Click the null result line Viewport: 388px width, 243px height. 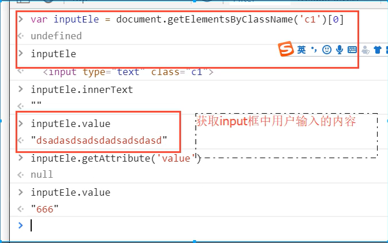(x=42, y=174)
